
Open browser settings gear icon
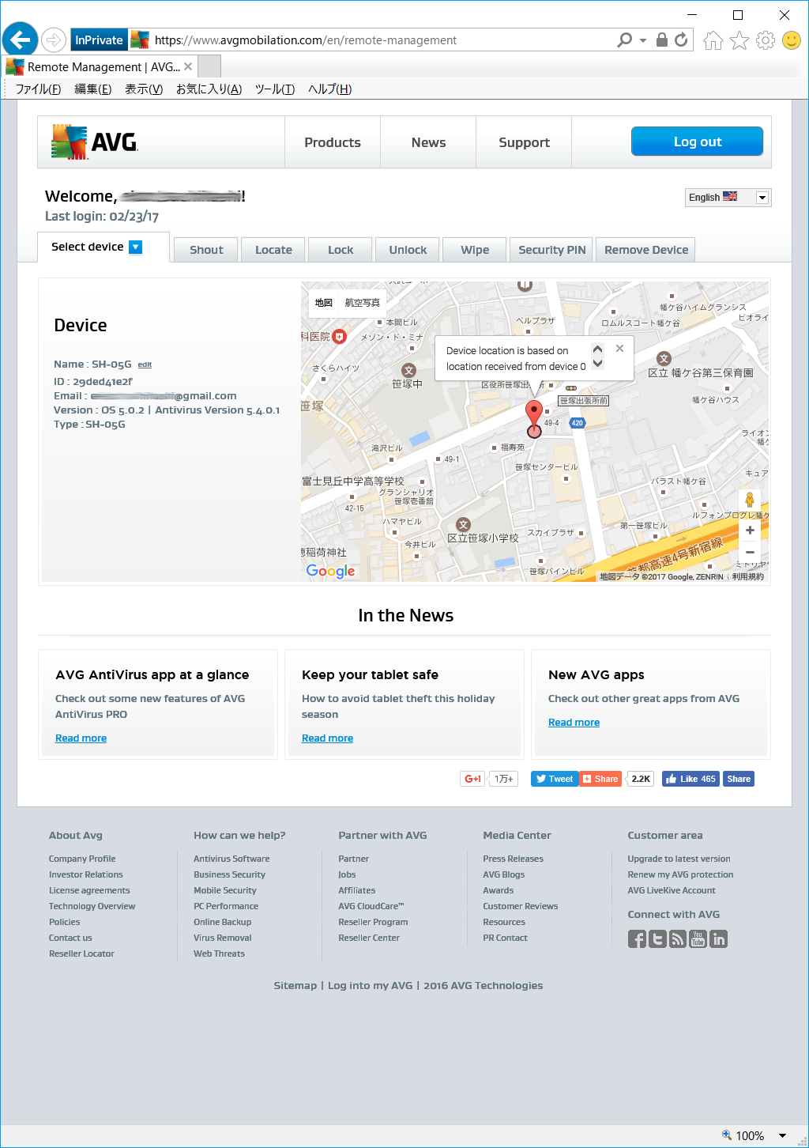[x=766, y=40]
